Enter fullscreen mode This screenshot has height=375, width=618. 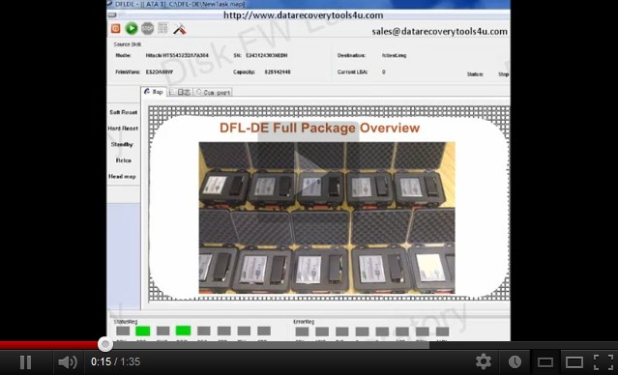[x=603, y=362]
